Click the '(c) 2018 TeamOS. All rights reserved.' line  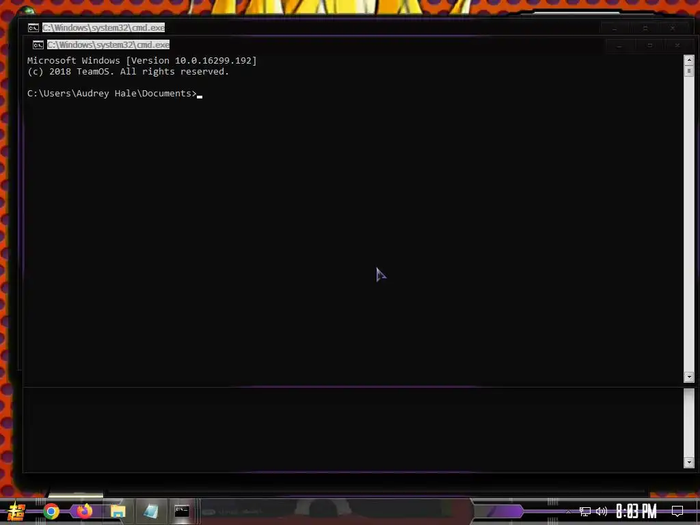click(128, 72)
